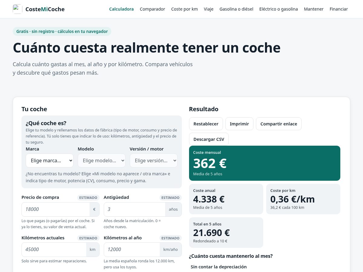
Task: Click the ESTIMADO badge beside Antigüedad
Action: [x=171, y=198]
